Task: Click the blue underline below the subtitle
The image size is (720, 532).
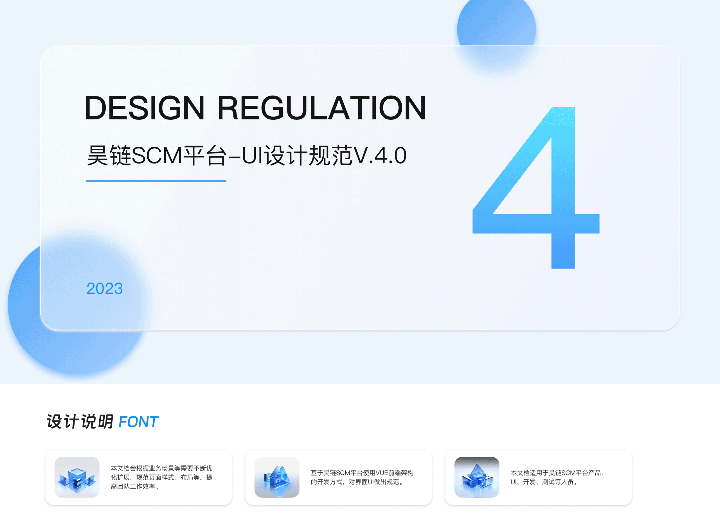Action: 156,181
